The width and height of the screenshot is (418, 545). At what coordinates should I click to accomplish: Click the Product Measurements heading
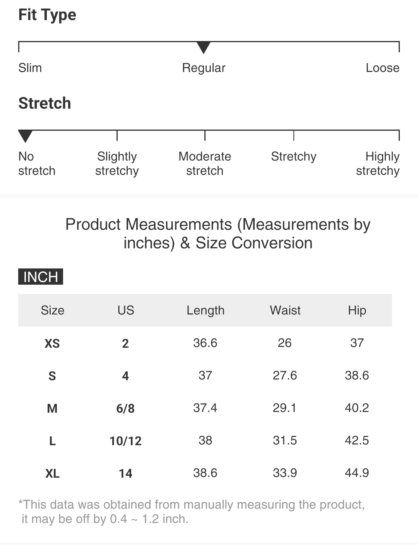coord(218,234)
